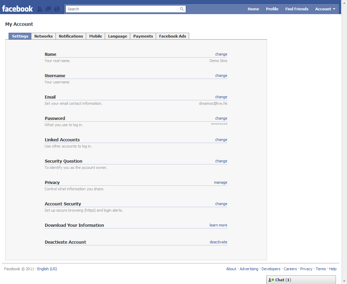Click 'Control what information you share.'
347x284 pixels.
tap(74, 189)
